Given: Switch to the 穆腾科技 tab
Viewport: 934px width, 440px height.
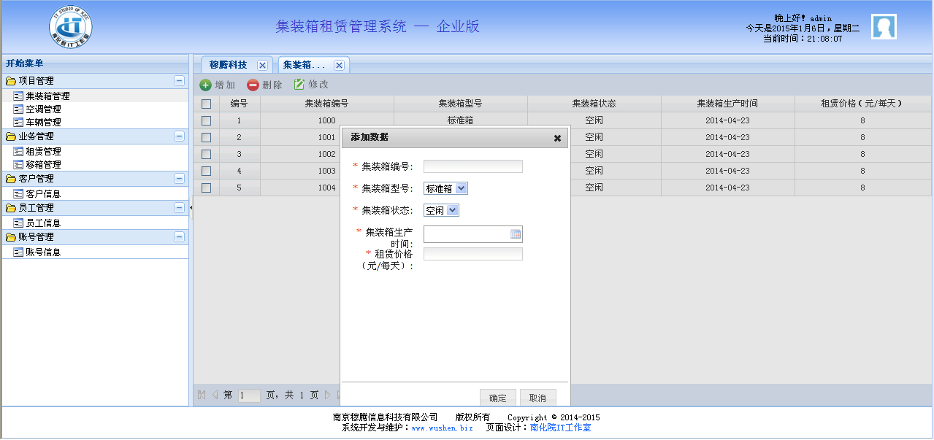Looking at the screenshot, I should (x=228, y=65).
